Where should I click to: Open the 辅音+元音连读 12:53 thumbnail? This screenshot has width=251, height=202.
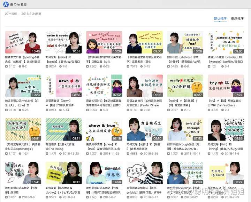pos(185,173)
